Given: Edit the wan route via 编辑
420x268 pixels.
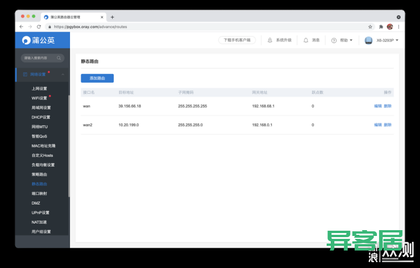Looking at the screenshot, I should pyautogui.click(x=377, y=106).
